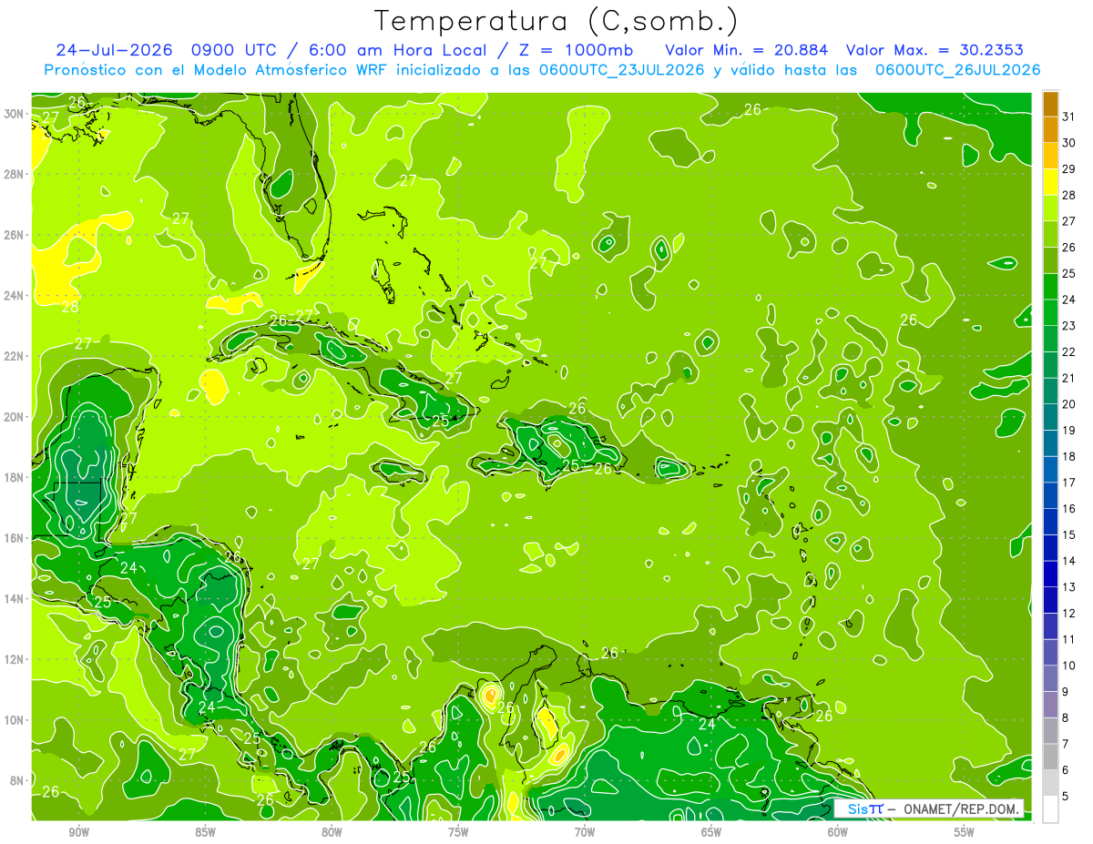Select the date text "24-Jul-2026"
Image resolution: width=1093 pixels, height=844 pixels.
click(x=115, y=50)
